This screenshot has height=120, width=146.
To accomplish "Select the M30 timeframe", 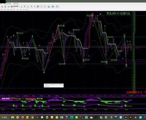I will pos(11,9).
